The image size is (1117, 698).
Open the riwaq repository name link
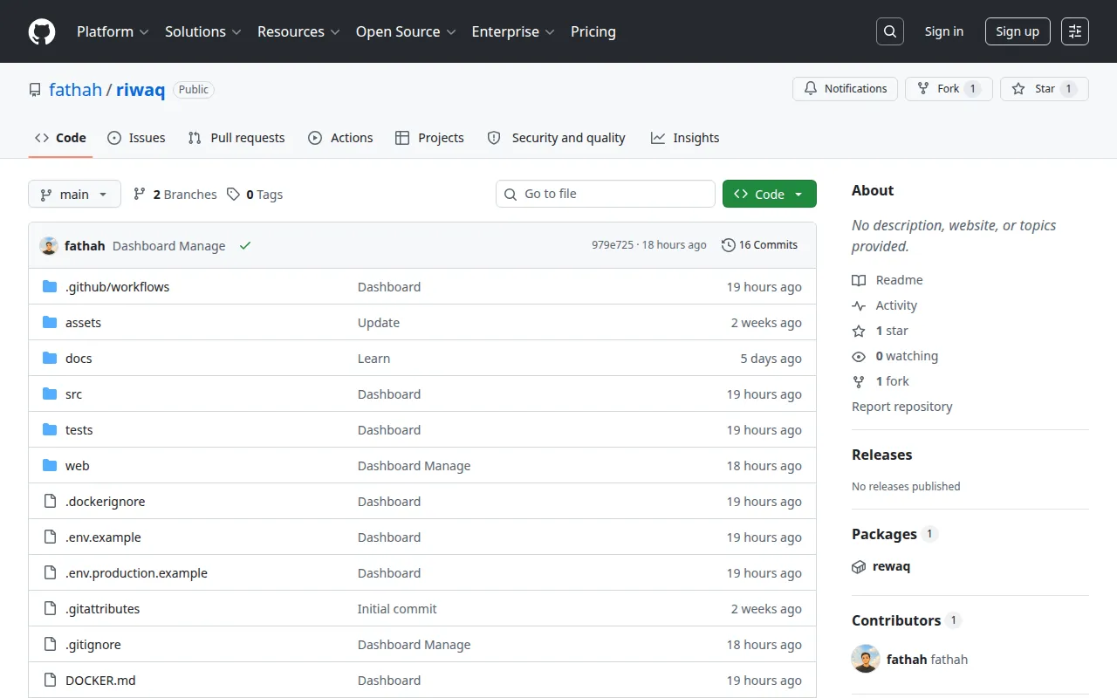(140, 89)
